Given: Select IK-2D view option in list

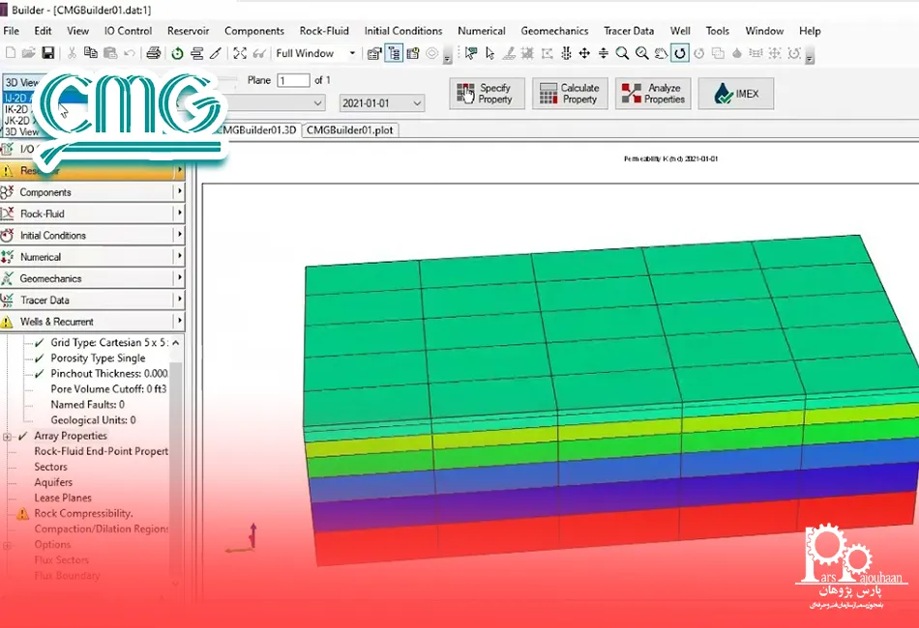Looking at the screenshot, I should coord(17,109).
